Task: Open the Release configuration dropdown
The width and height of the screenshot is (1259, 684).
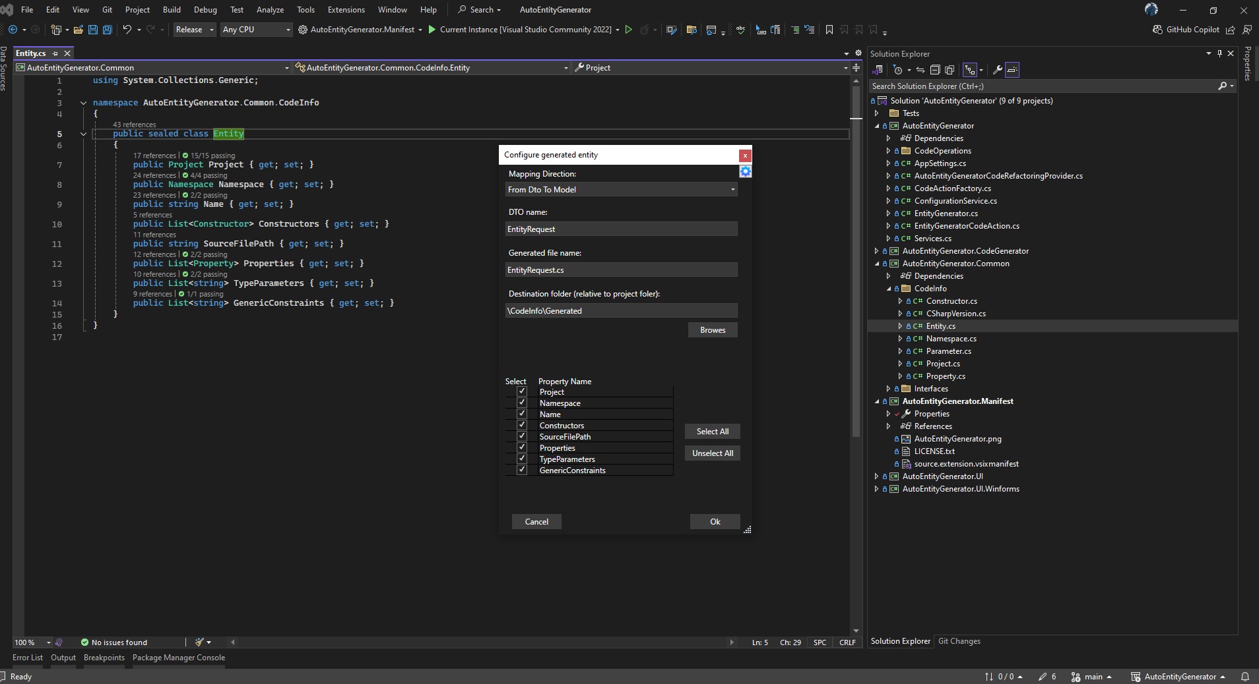Action: click(x=195, y=30)
